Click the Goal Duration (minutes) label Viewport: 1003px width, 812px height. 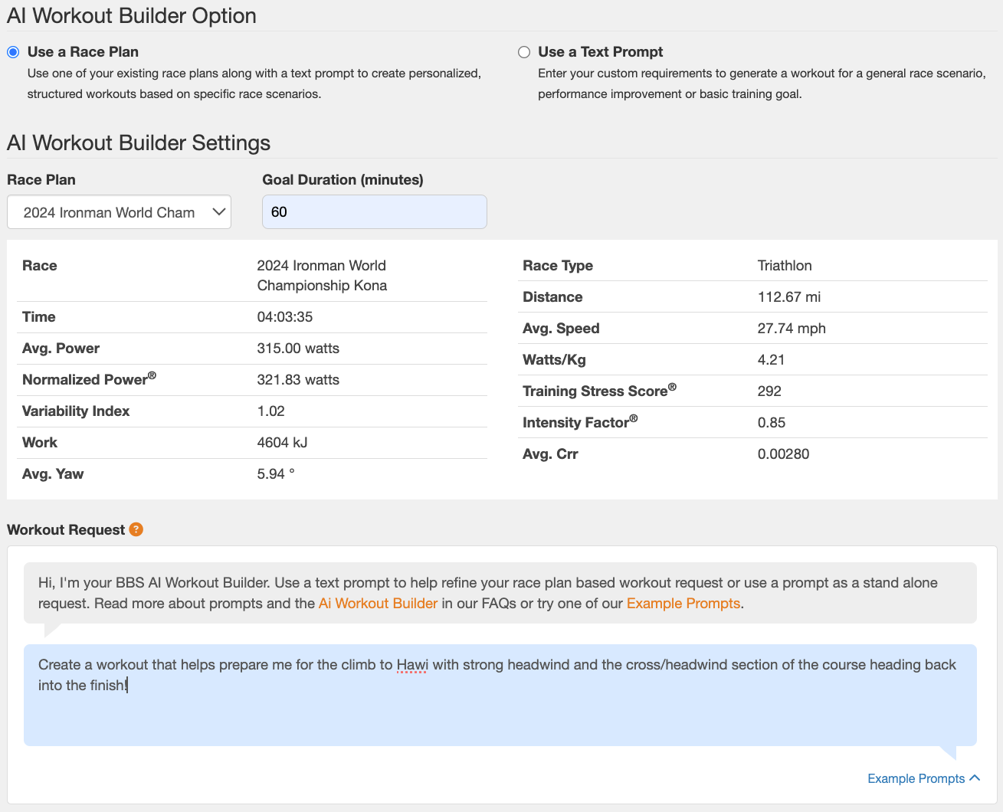click(343, 180)
